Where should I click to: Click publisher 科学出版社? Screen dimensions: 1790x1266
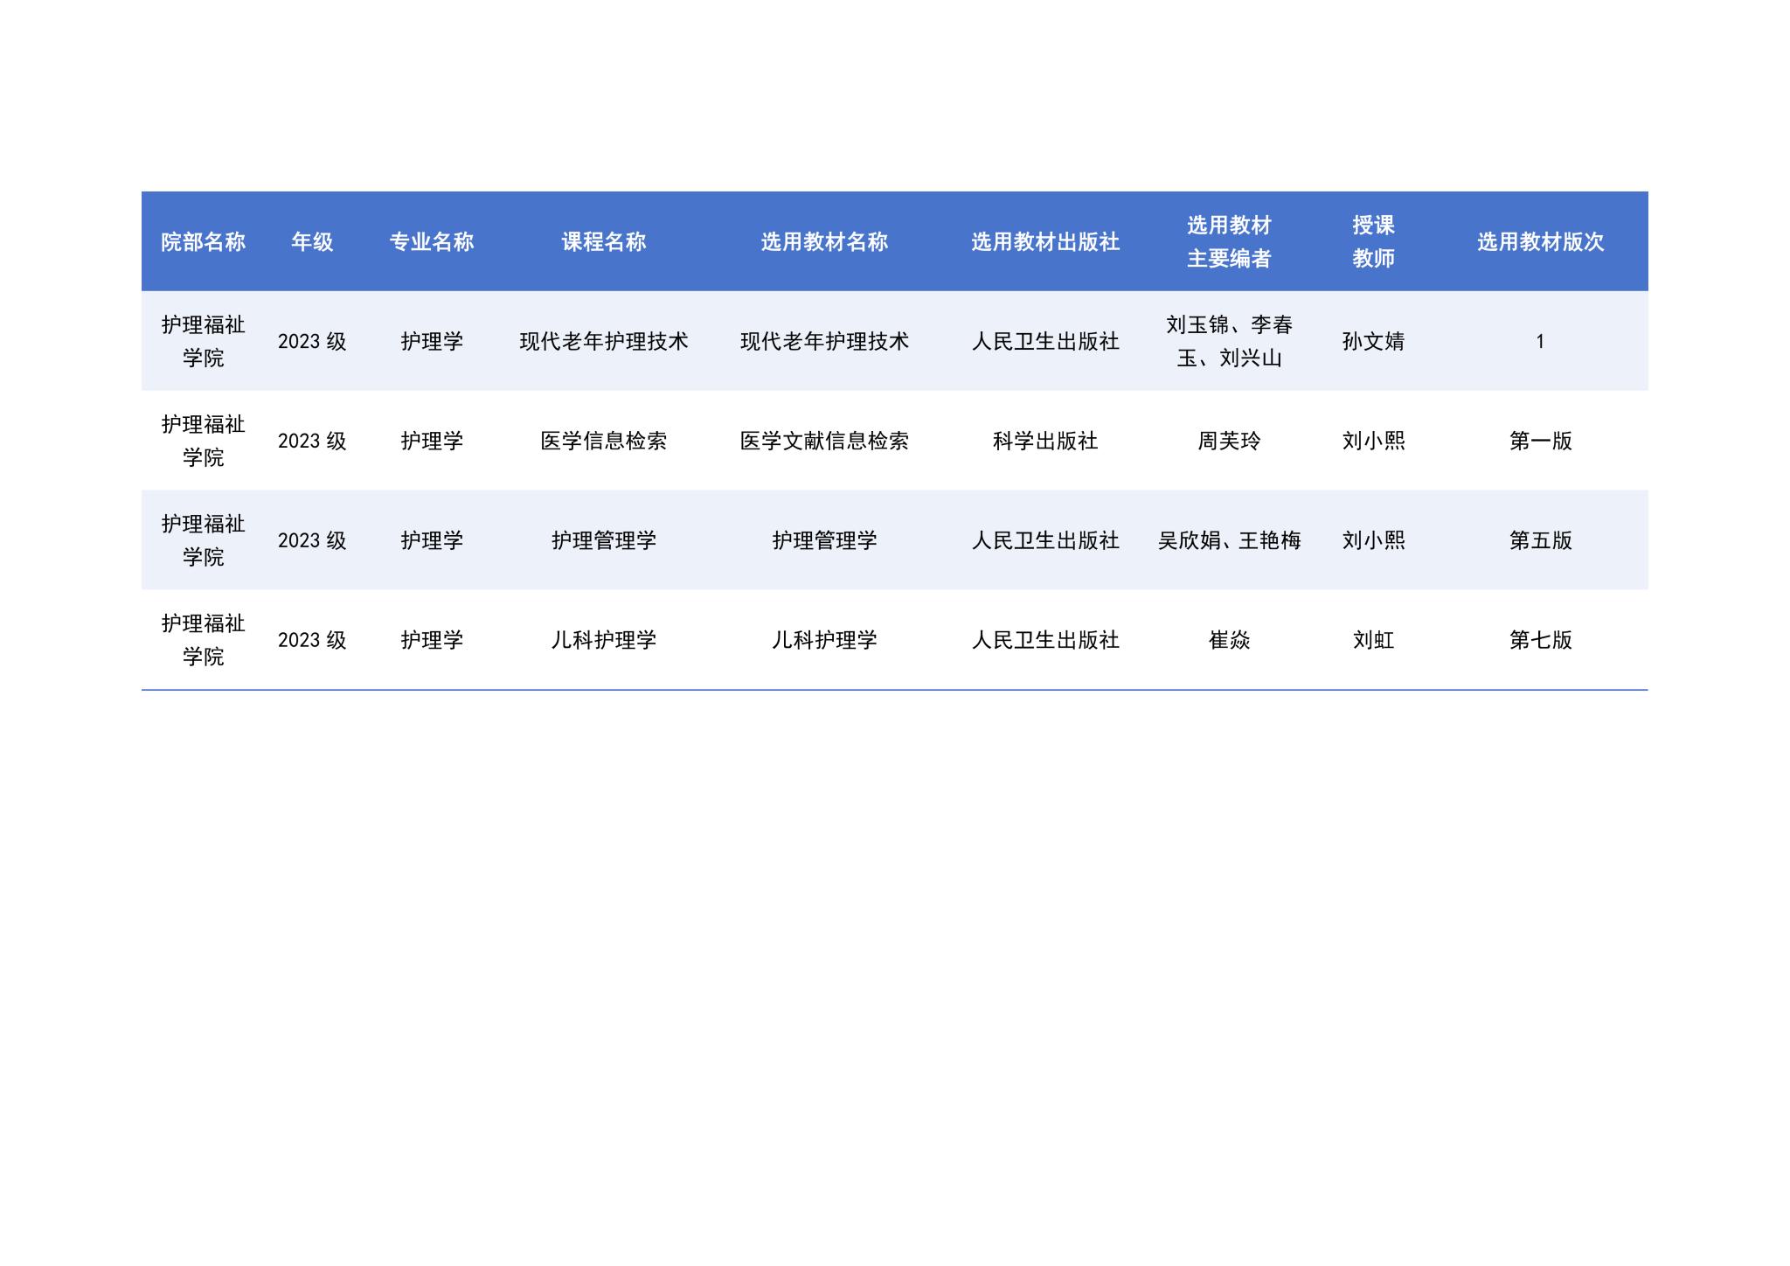point(1045,442)
